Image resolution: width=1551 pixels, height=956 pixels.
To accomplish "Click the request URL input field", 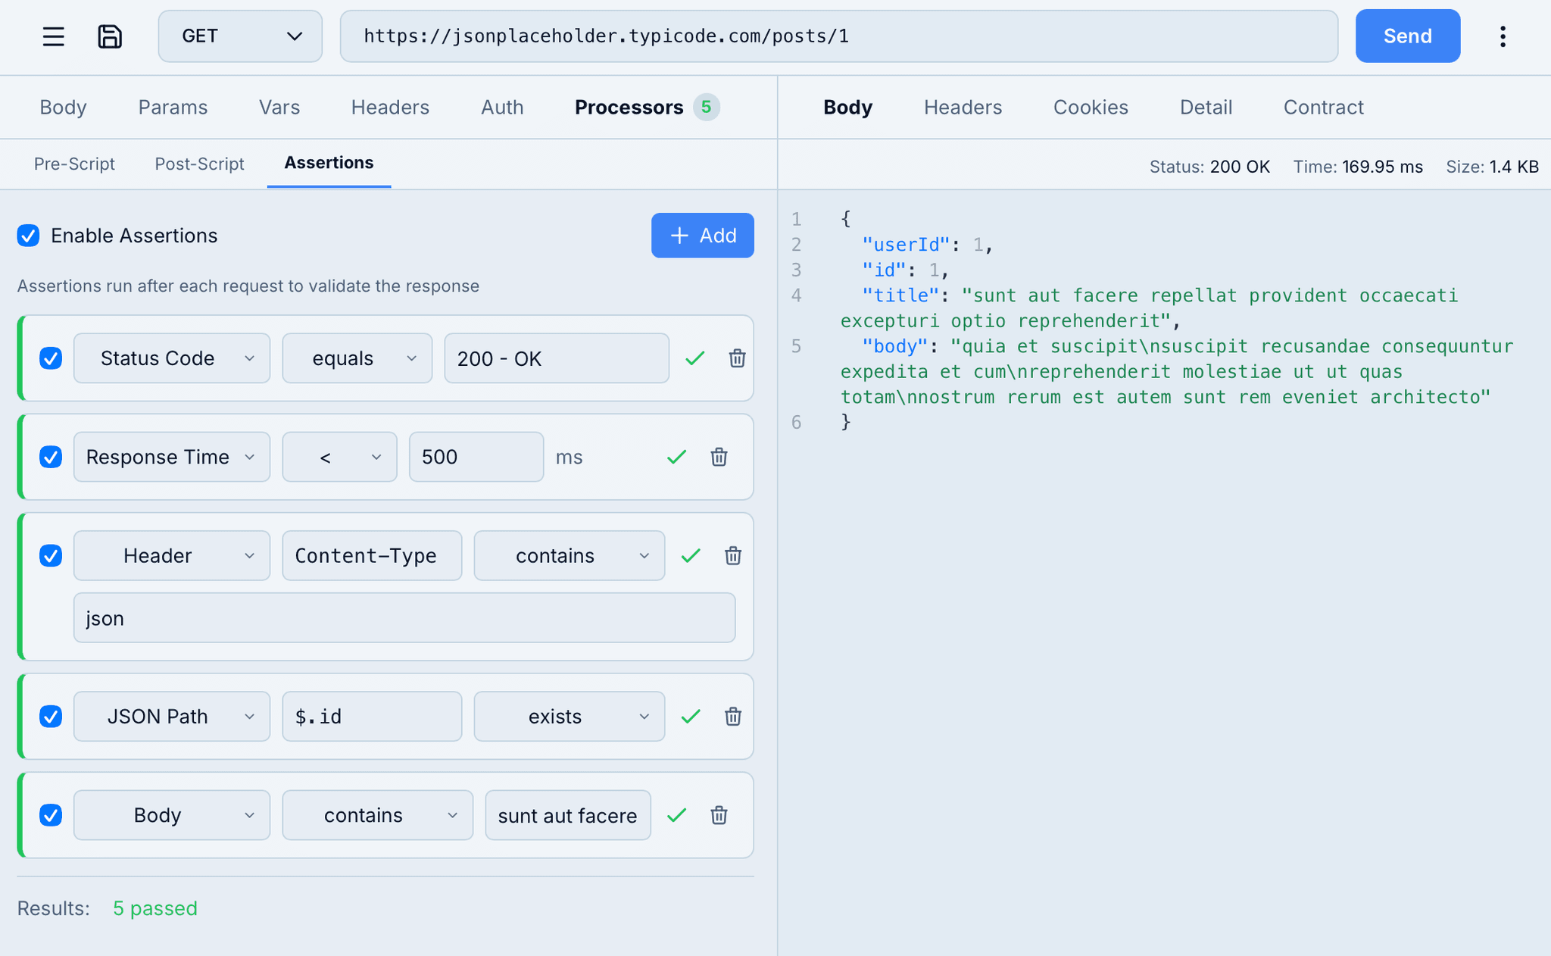I will tap(838, 36).
